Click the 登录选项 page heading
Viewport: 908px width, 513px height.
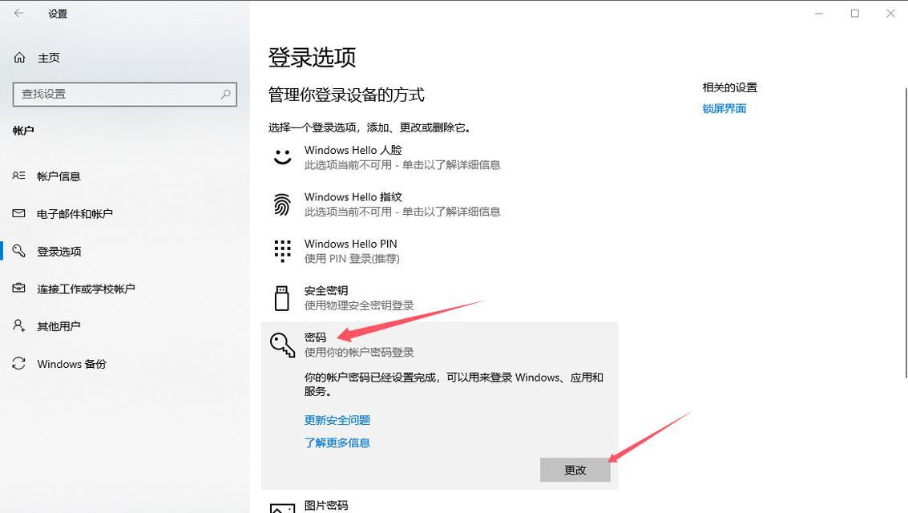pyautogui.click(x=312, y=58)
